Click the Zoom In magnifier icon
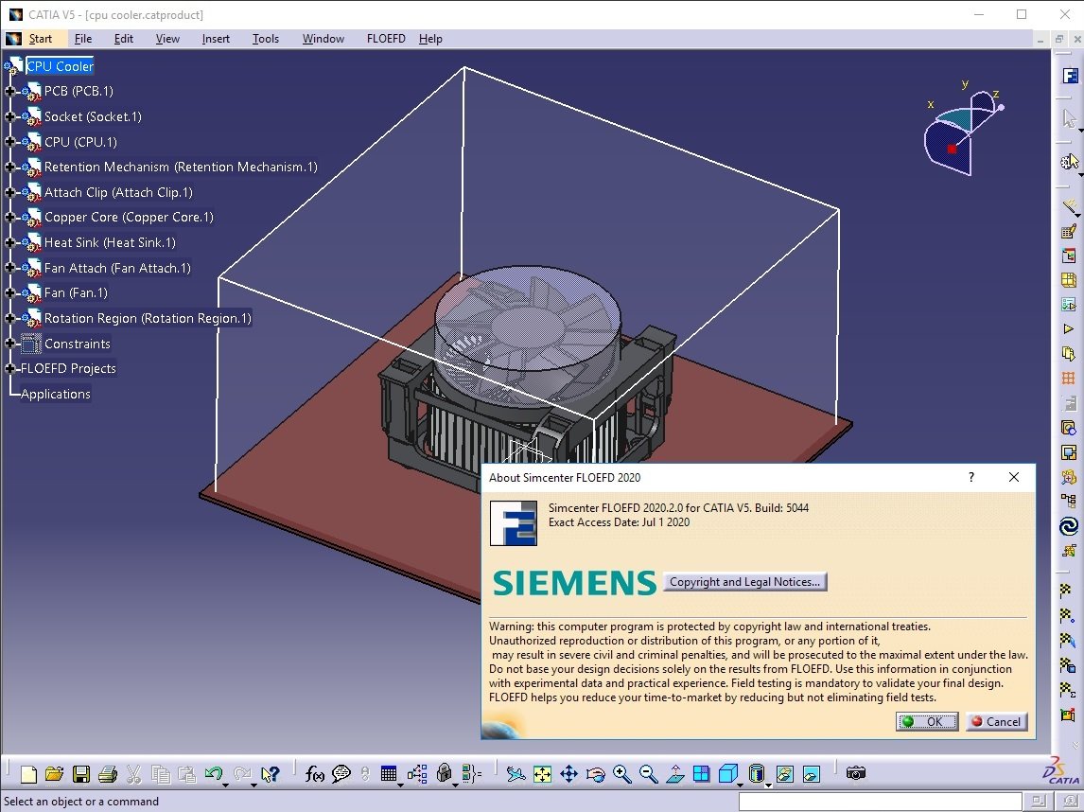The height and width of the screenshot is (812, 1084). [x=621, y=774]
